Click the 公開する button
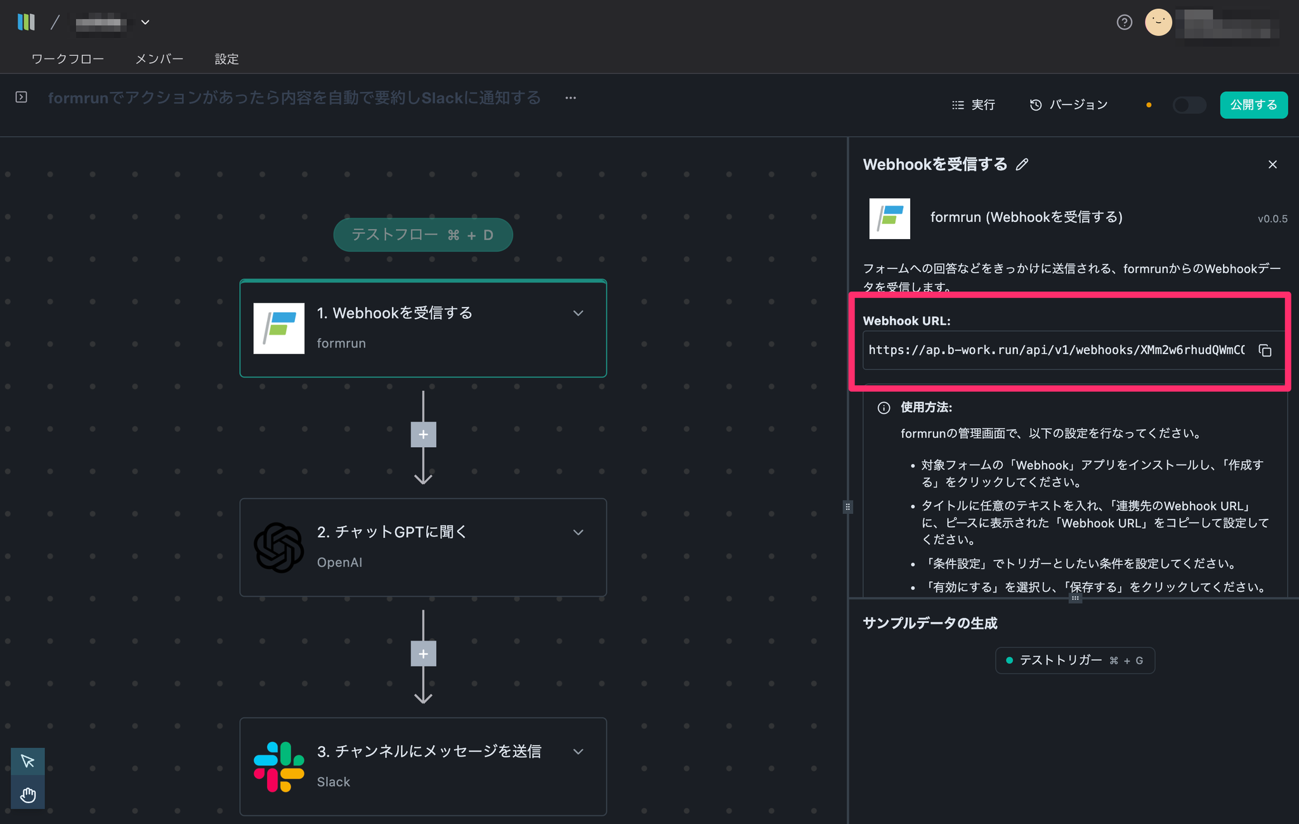1299x824 pixels. pos(1253,105)
